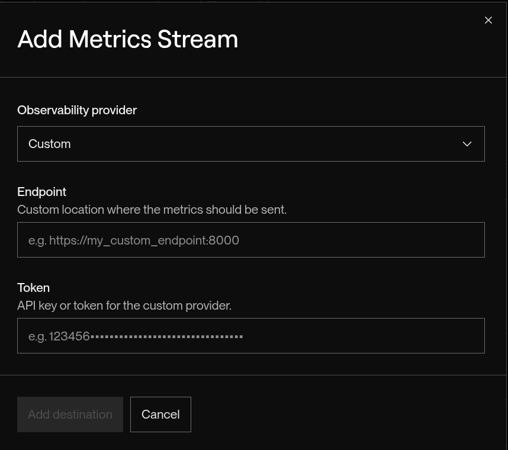The image size is (508, 450).
Task: Click the endpoint helper description text
Action: tap(152, 209)
